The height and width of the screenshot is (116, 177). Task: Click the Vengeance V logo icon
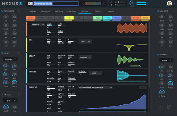pyautogui.click(x=169, y=107)
